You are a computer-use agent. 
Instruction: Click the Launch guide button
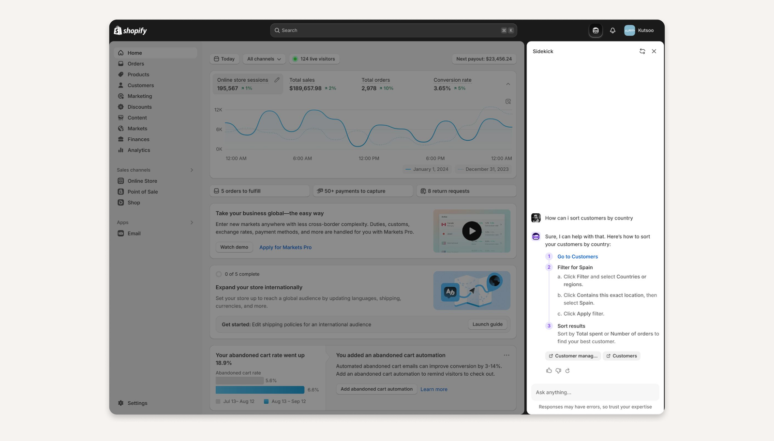tap(488, 324)
